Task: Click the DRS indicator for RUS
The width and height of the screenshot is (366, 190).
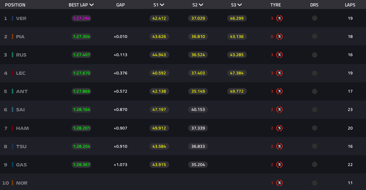Action: (x=314, y=55)
